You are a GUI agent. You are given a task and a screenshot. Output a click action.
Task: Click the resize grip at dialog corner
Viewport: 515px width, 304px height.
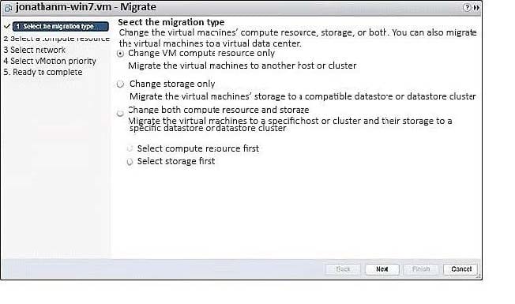479,276
